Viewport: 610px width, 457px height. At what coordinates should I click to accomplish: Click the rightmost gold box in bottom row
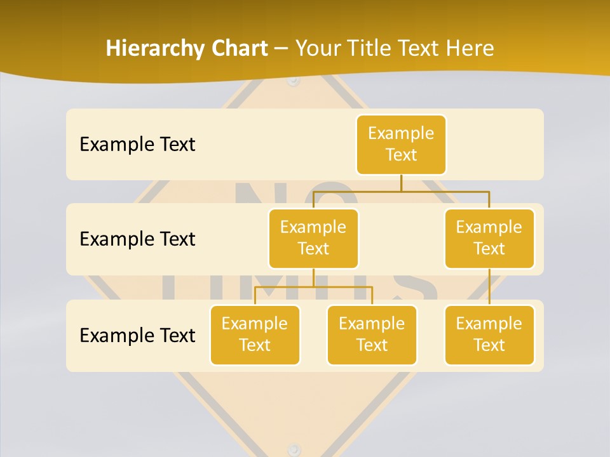point(489,334)
